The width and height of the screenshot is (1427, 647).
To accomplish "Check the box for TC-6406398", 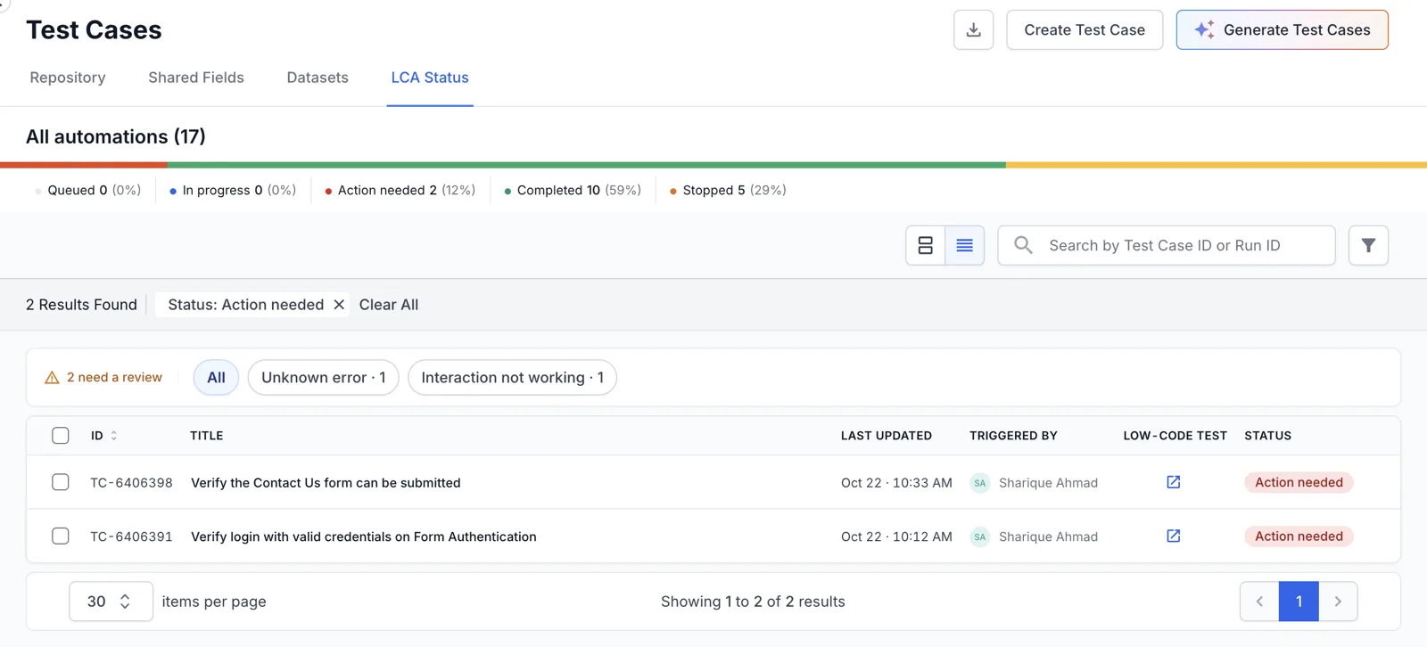I will (61, 482).
